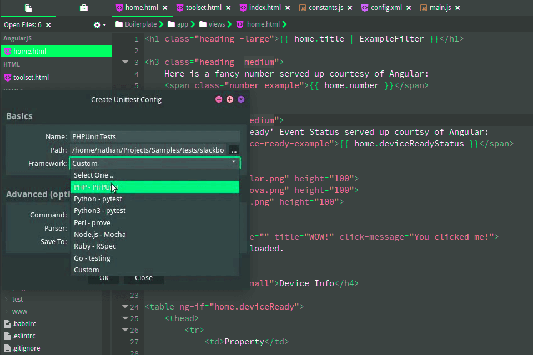Close the constants.js tab
This screenshot has width=533, height=355.
tap(350, 8)
